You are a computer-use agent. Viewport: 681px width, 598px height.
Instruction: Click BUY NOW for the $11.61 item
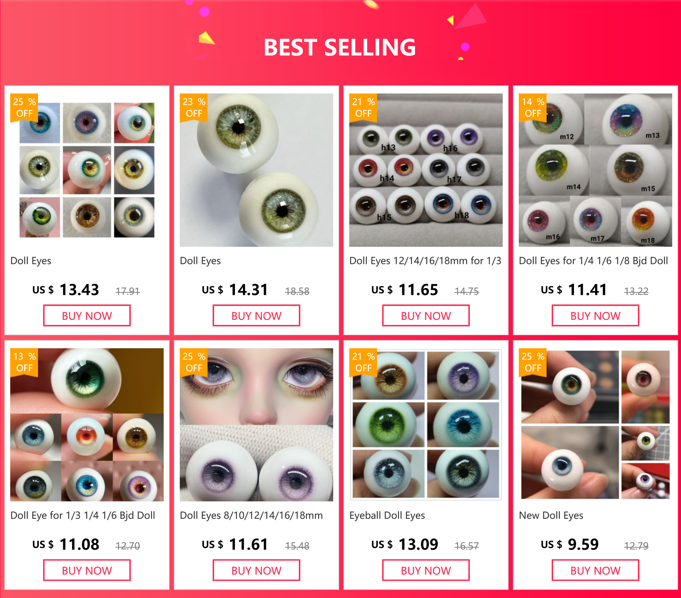[x=256, y=570]
